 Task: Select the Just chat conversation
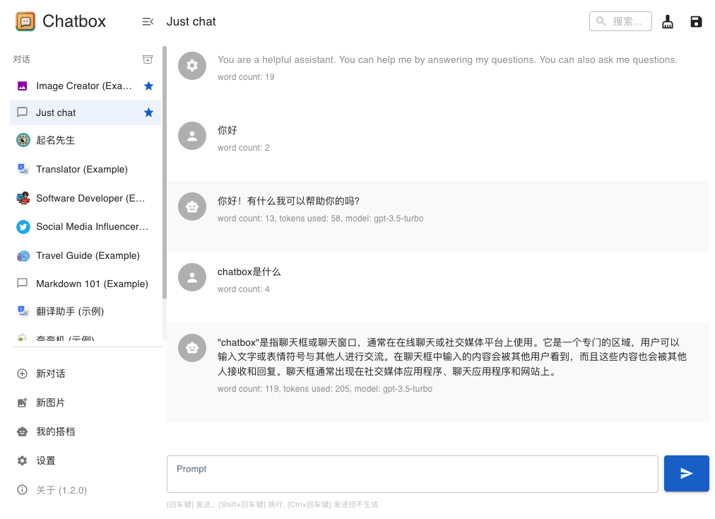click(x=85, y=112)
